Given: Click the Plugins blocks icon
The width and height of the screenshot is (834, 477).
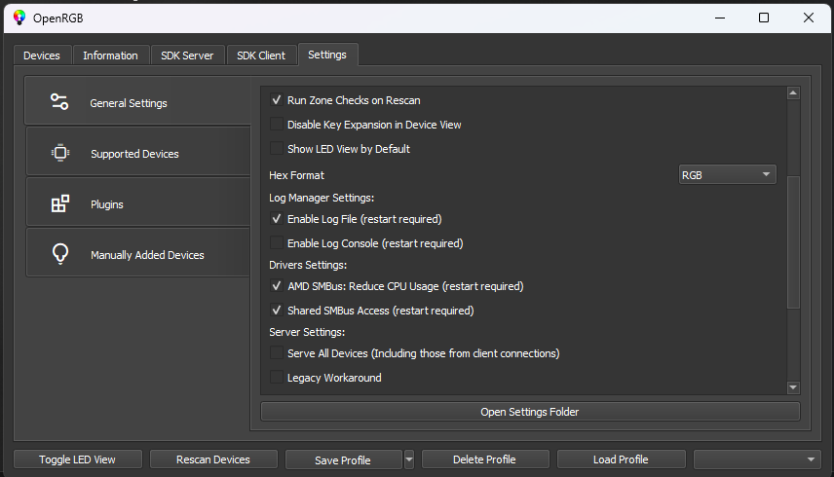Looking at the screenshot, I should (60, 203).
